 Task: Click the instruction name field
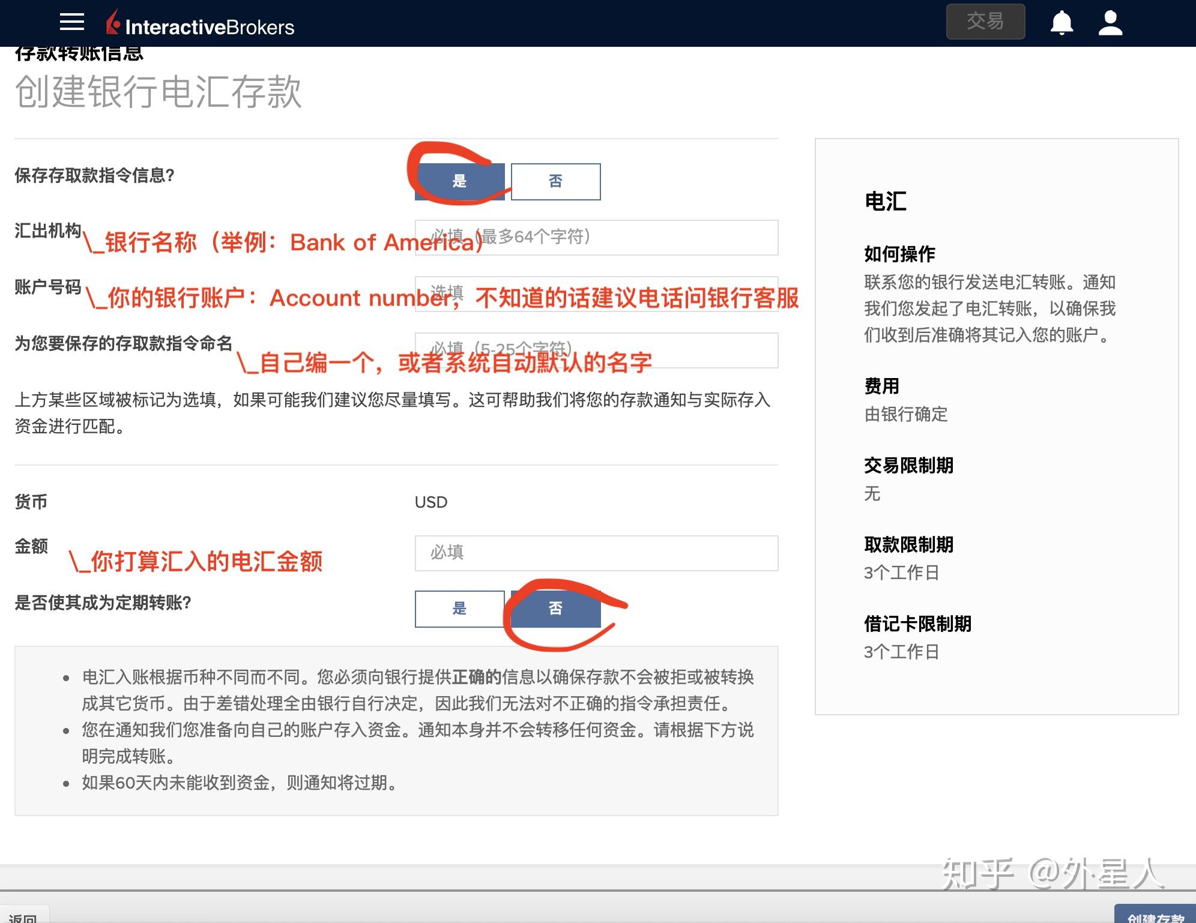[596, 349]
